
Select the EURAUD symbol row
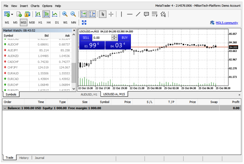tap(37, 73)
